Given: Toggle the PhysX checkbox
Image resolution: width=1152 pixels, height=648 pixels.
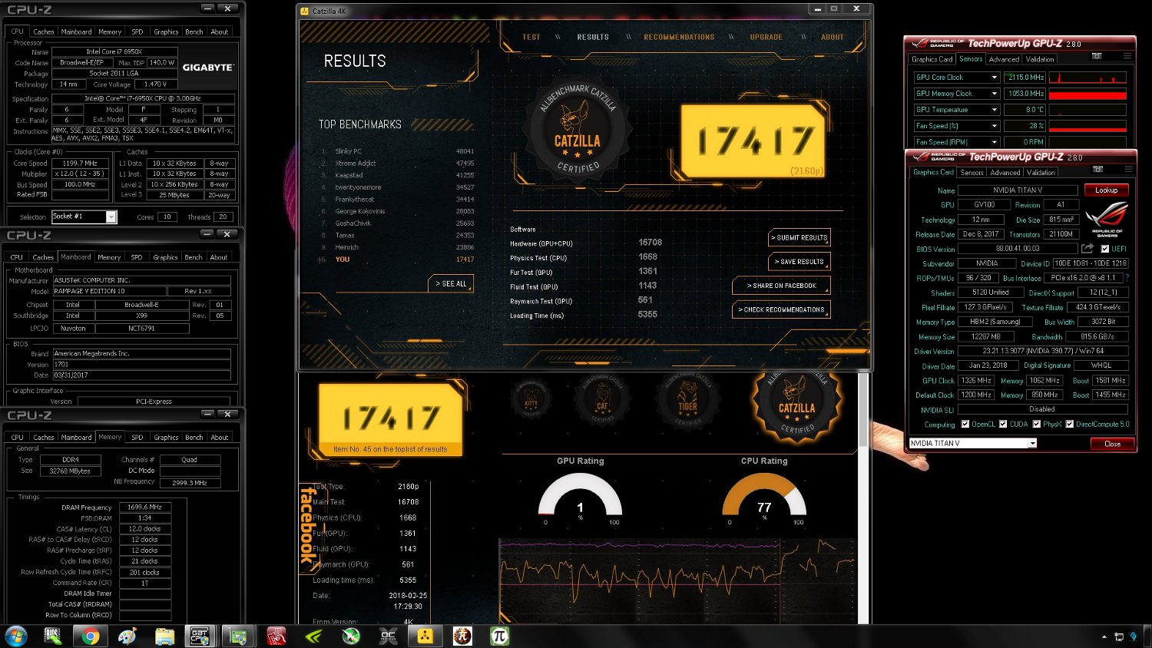Looking at the screenshot, I should (1037, 424).
